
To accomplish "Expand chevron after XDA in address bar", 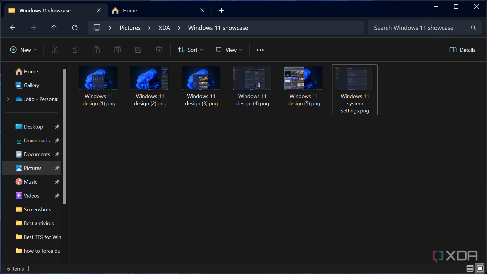I will point(179,28).
